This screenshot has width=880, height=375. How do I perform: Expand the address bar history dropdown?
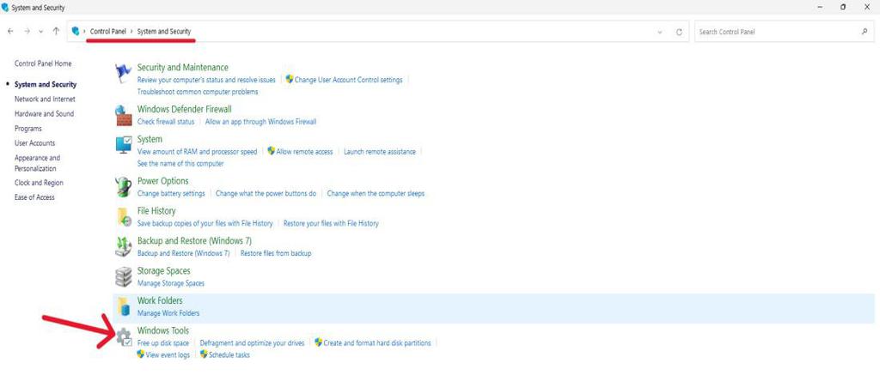[659, 32]
